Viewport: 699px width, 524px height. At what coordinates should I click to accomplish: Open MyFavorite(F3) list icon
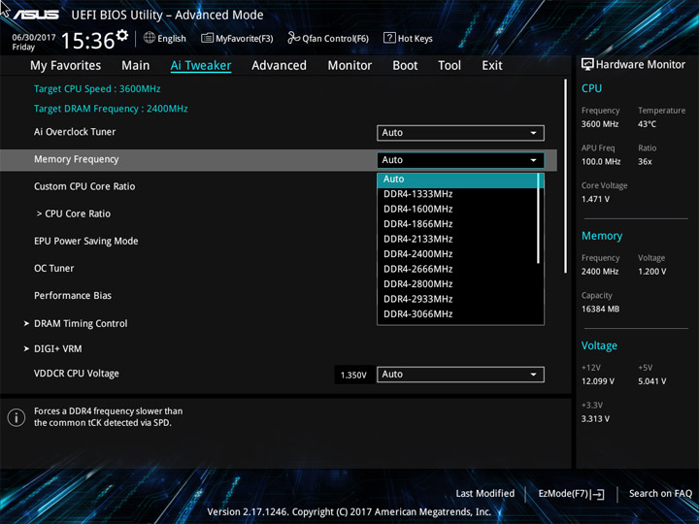[x=207, y=38]
